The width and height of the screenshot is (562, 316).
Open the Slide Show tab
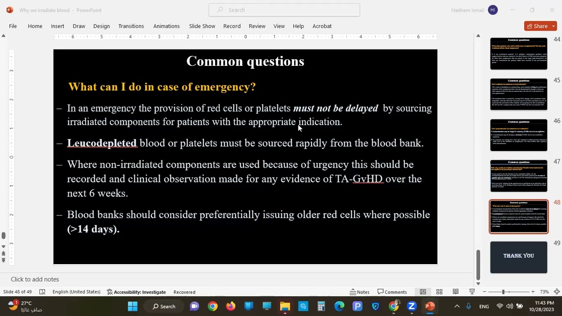pyautogui.click(x=202, y=26)
